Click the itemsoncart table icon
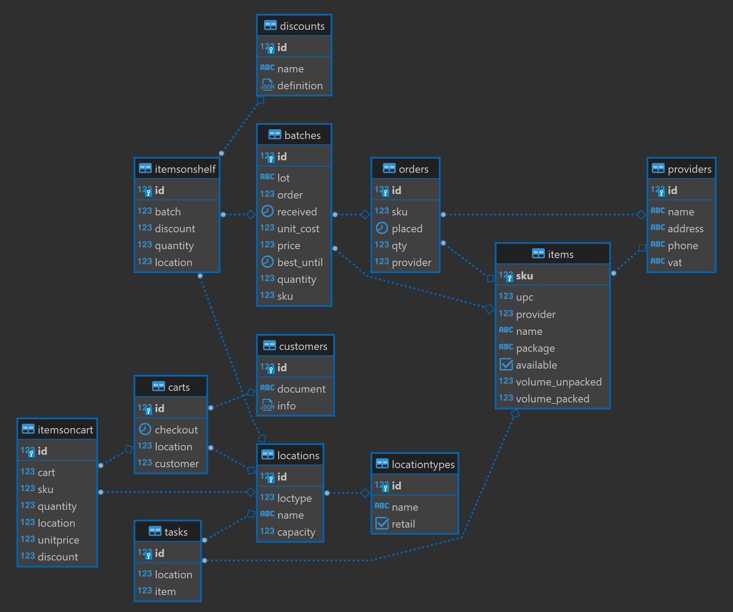 [28, 429]
